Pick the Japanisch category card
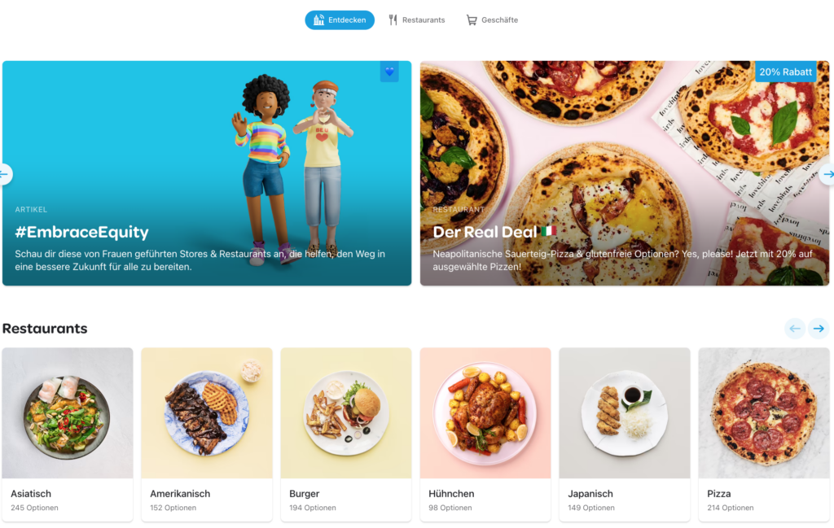Image resolution: width=834 pixels, height=528 pixels. 625,434
